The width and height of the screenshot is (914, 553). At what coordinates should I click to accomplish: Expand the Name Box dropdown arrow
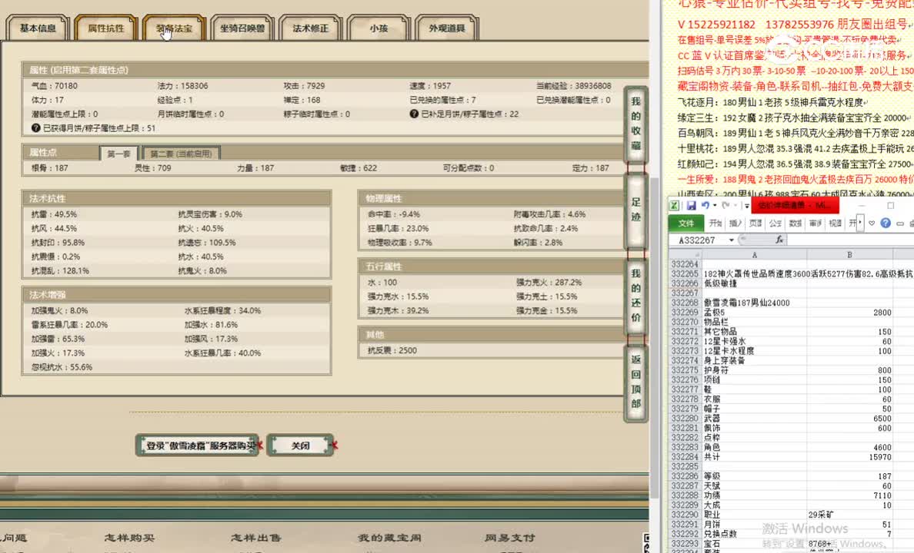point(731,239)
